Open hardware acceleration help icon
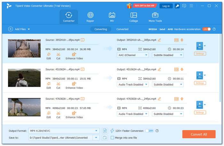 pyautogui.click(x=214, y=29)
